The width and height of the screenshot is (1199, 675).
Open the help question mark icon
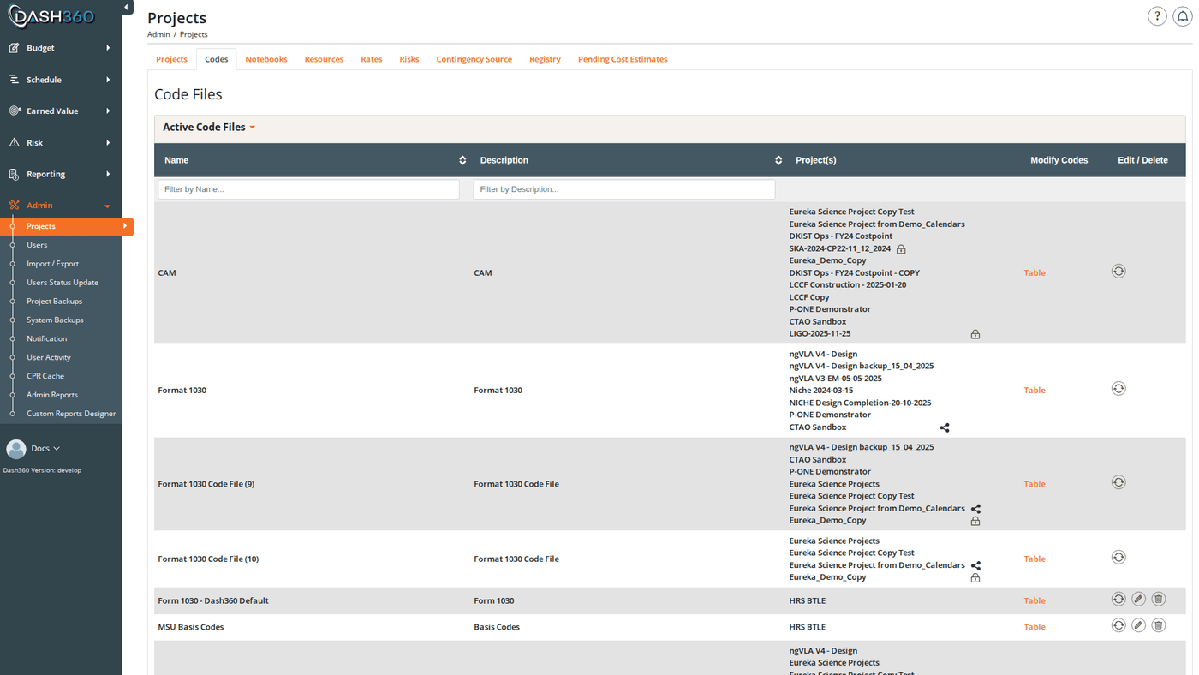1157,16
